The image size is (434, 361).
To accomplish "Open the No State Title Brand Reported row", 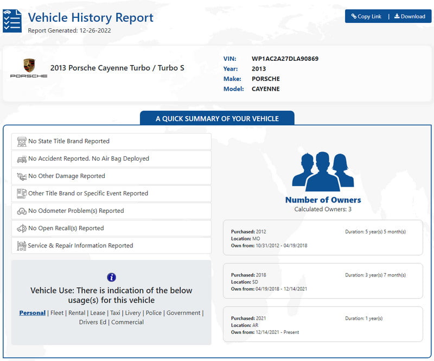I will click(111, 142).
